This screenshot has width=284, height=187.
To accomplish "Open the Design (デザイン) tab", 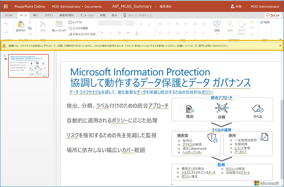I will pyautogui.click(x=49, y=15).
